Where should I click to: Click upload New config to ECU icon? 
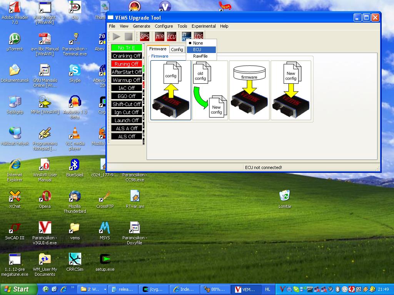[x=291, y=90]
